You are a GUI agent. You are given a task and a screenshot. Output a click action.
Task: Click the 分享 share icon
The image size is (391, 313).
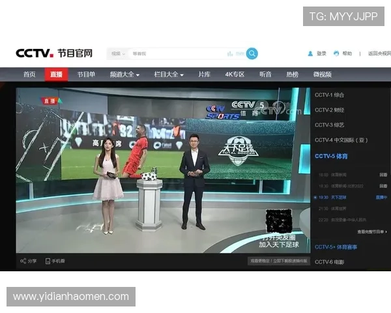(x=23, y=261)
